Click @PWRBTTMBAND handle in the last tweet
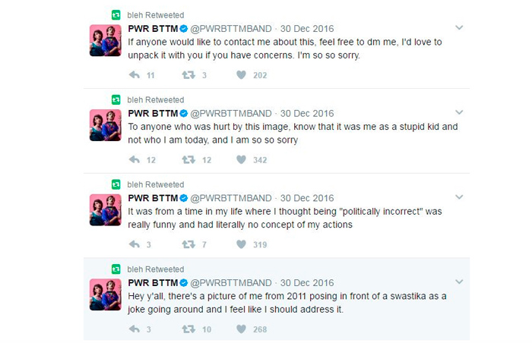 click(230, 283)
